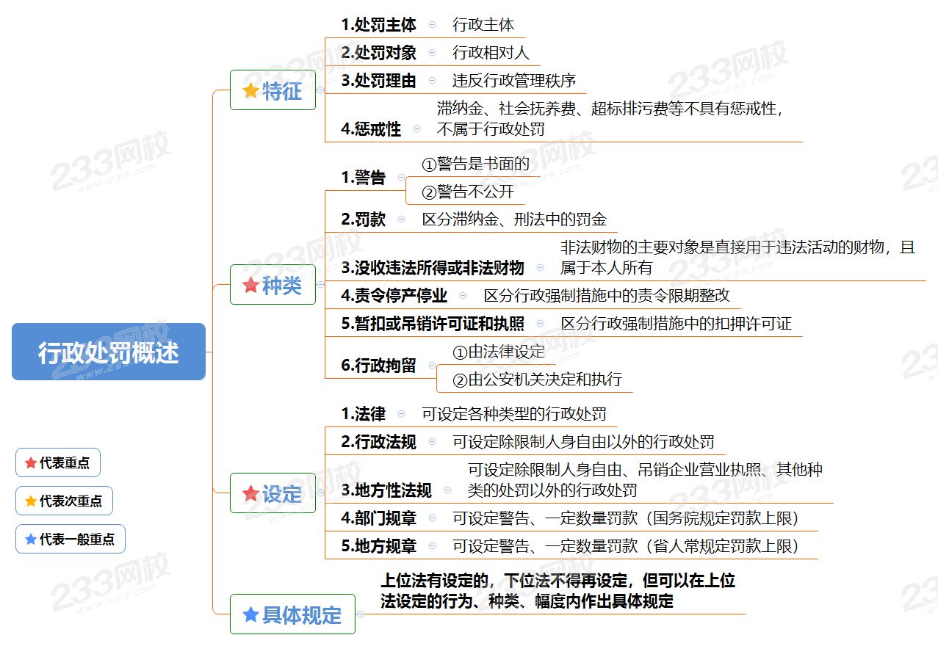Click text 区分行政强制措施中的扣押许可证
The width and height of the screenshot is (938, 646).
point(677,323)
